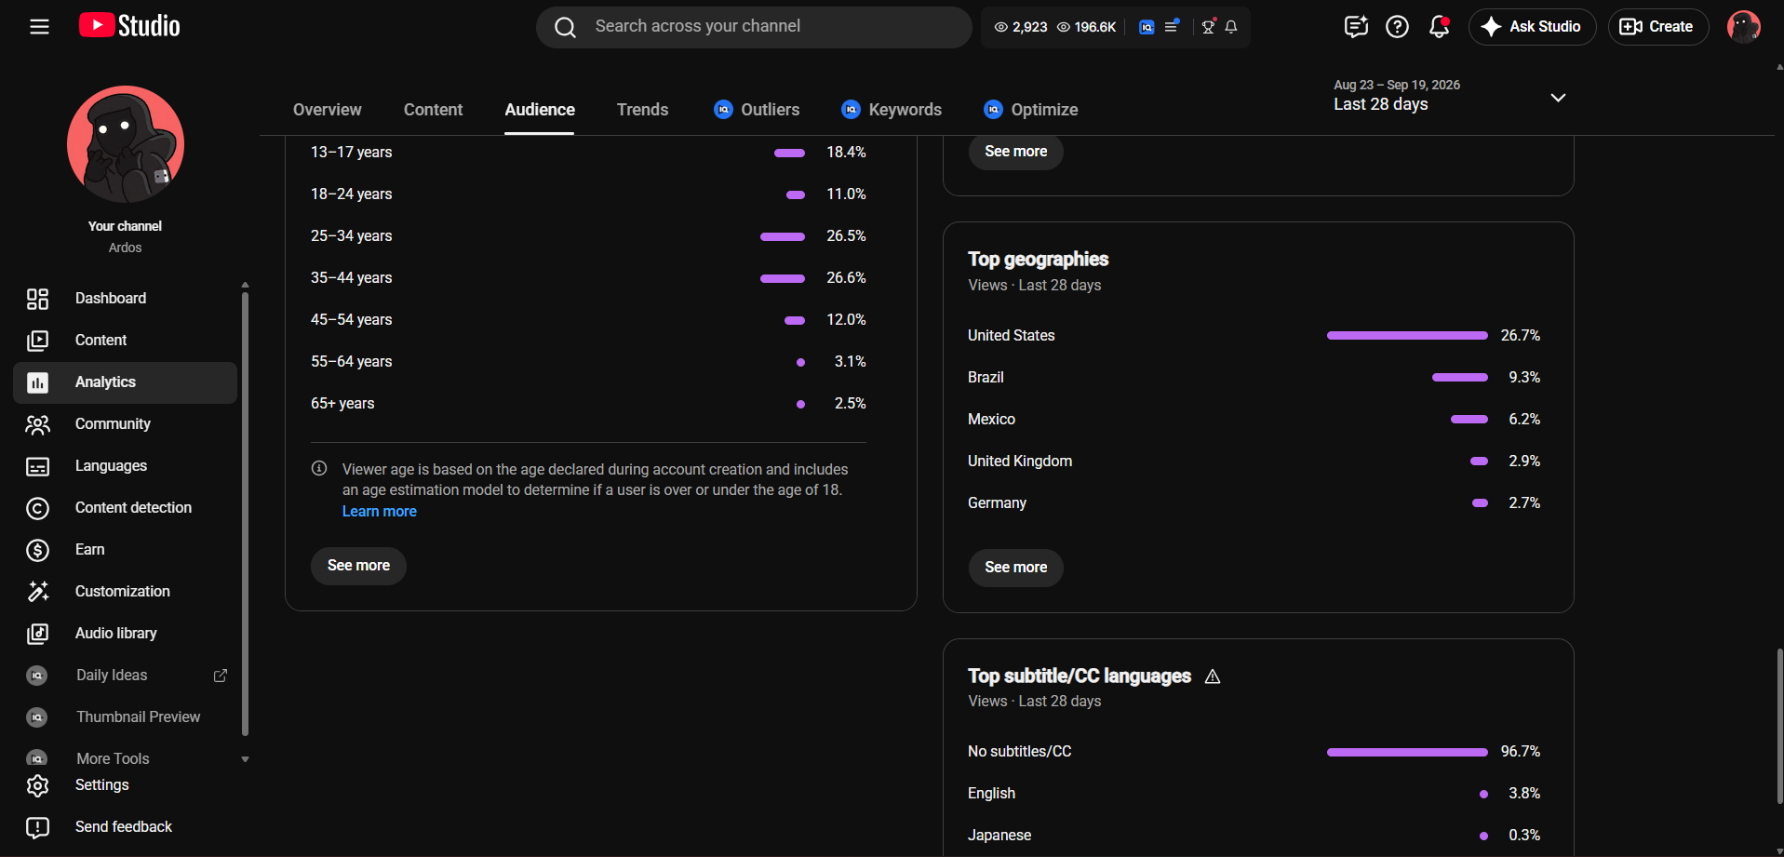
Task: Open the notifications bell with red badge
Action: coord(1439,27)
